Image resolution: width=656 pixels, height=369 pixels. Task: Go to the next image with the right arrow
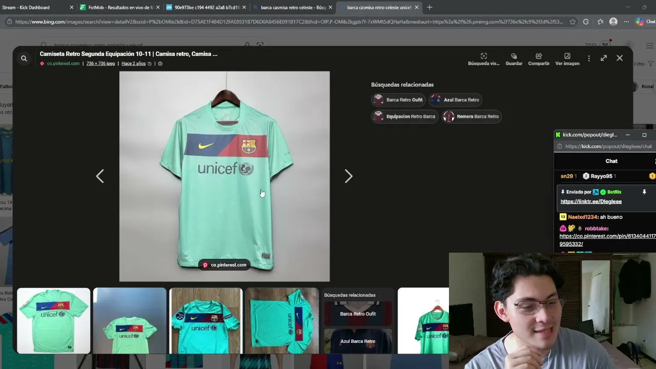(348, 176)
